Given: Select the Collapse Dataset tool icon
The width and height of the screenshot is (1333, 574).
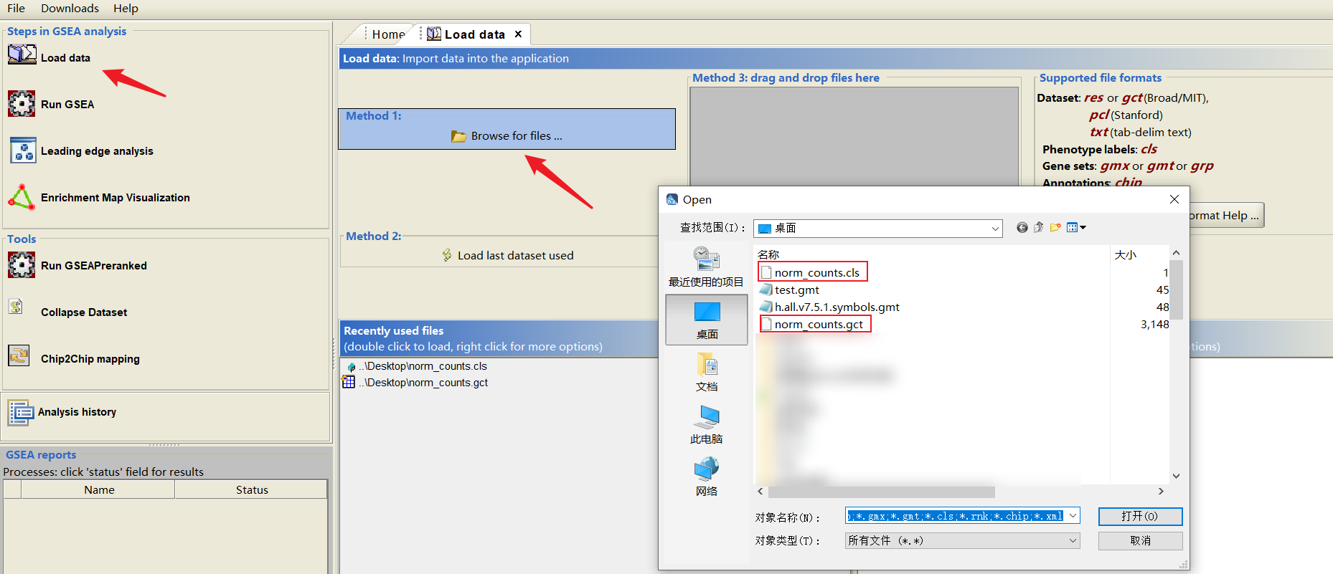Looking at the screenshot, I should [16, 307].
